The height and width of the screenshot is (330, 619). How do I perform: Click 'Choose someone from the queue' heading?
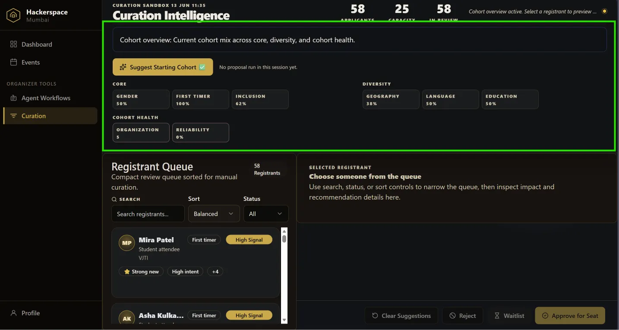[365, 177]
